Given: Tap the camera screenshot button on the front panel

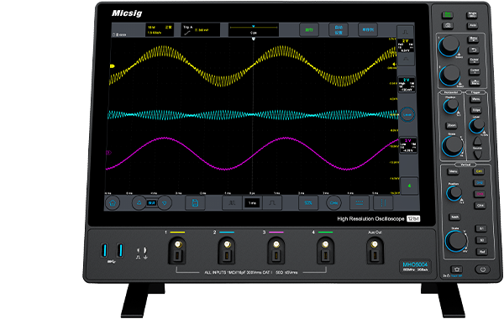Looking at the screenshot, I should [x=448, y=25].
